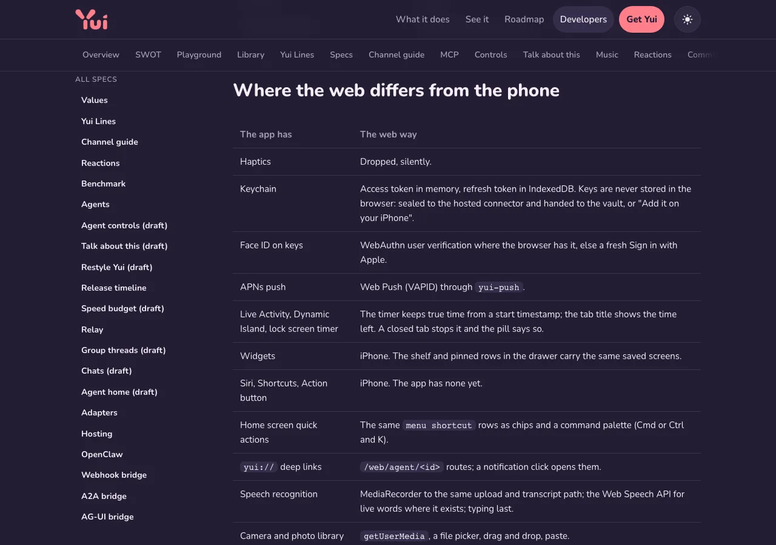This screenshot has height=545, width=776.
Task: Open Talk about this (draft) spec
Action: (124, 246)
